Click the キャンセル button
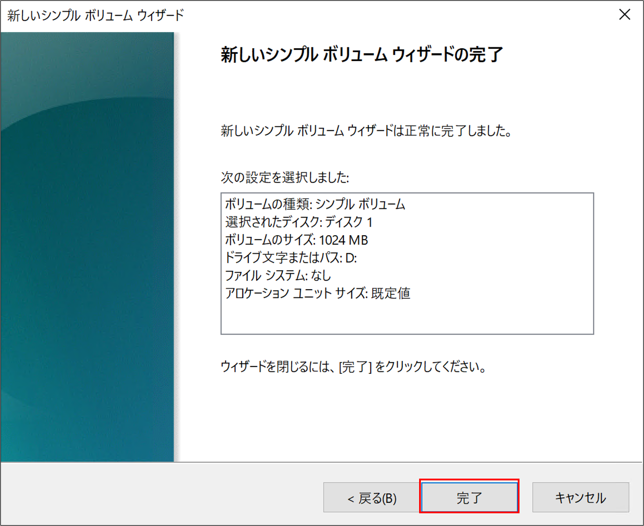 click(580, 497)
